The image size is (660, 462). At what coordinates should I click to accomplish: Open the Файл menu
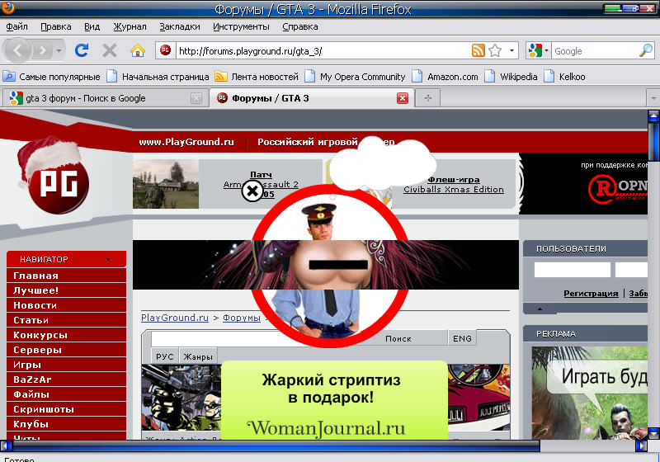[x=16, y=26]
